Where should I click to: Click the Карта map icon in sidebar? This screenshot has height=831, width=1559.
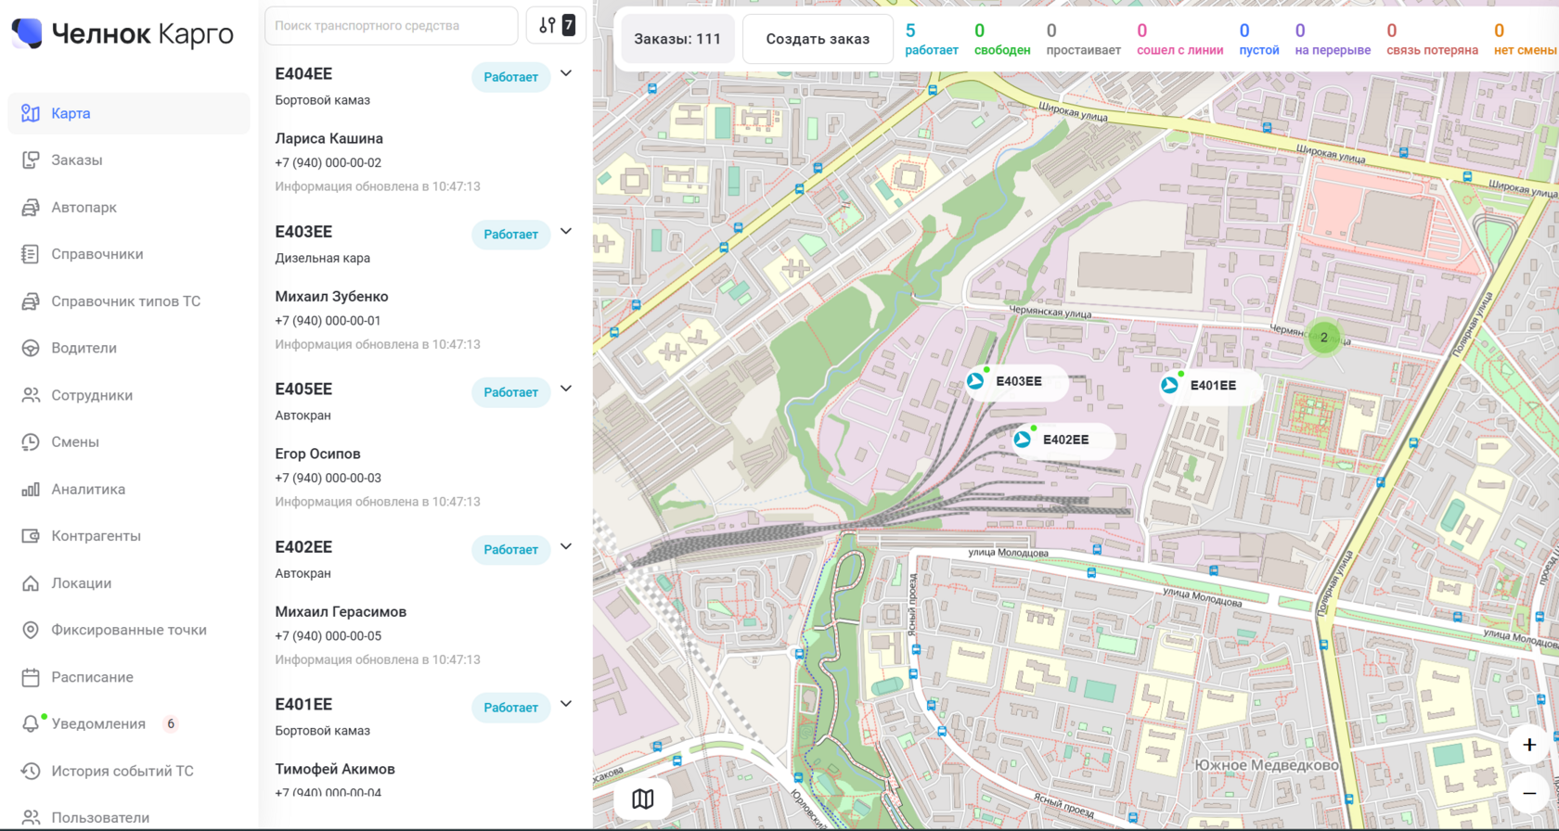(x=31, y=113)
